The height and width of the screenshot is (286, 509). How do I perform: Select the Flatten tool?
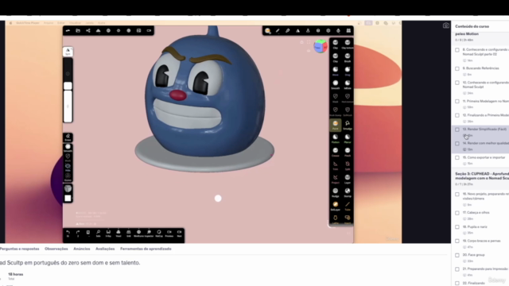[336, 139]
